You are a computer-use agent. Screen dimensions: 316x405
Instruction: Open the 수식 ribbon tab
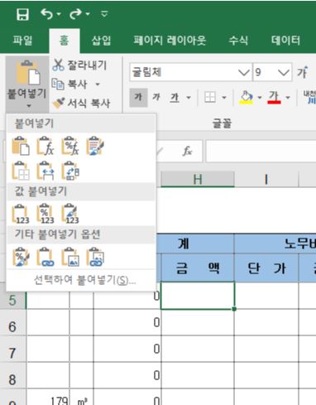238,41
